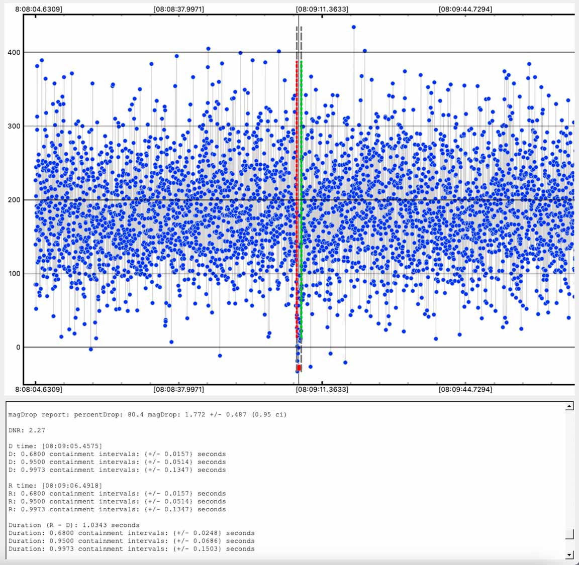Click the y-axis 300 tick label
The height and width of the screenshot is (565, 579).
point(14,126)
